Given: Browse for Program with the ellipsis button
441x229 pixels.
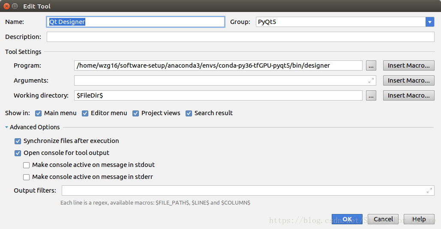Looking at the screenshot, I should coord(371,65).
